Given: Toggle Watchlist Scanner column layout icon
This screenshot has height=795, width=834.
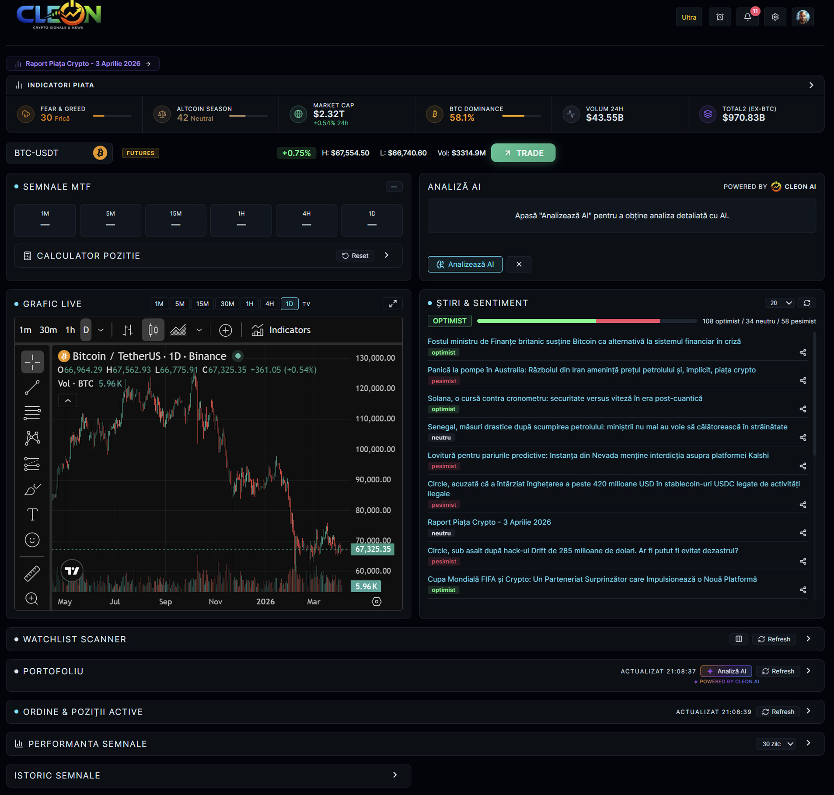Looking at the screenshot, I should click(739, 639).
